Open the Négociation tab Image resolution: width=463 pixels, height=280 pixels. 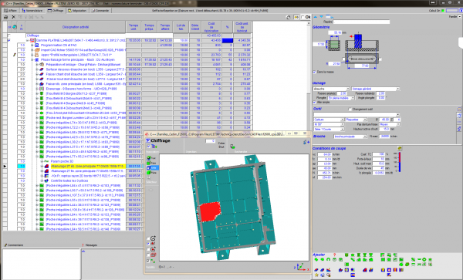pyautogui.click(x=77, y=10)
